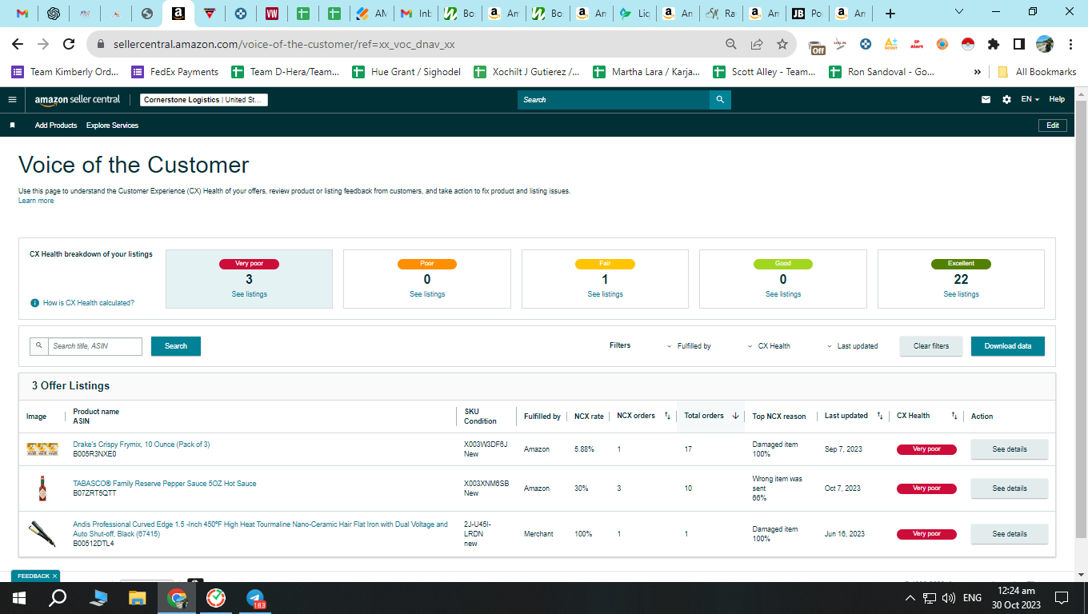Open the Chrome three-dot menu
The image size is (1088, 614).
(1070, 44)
